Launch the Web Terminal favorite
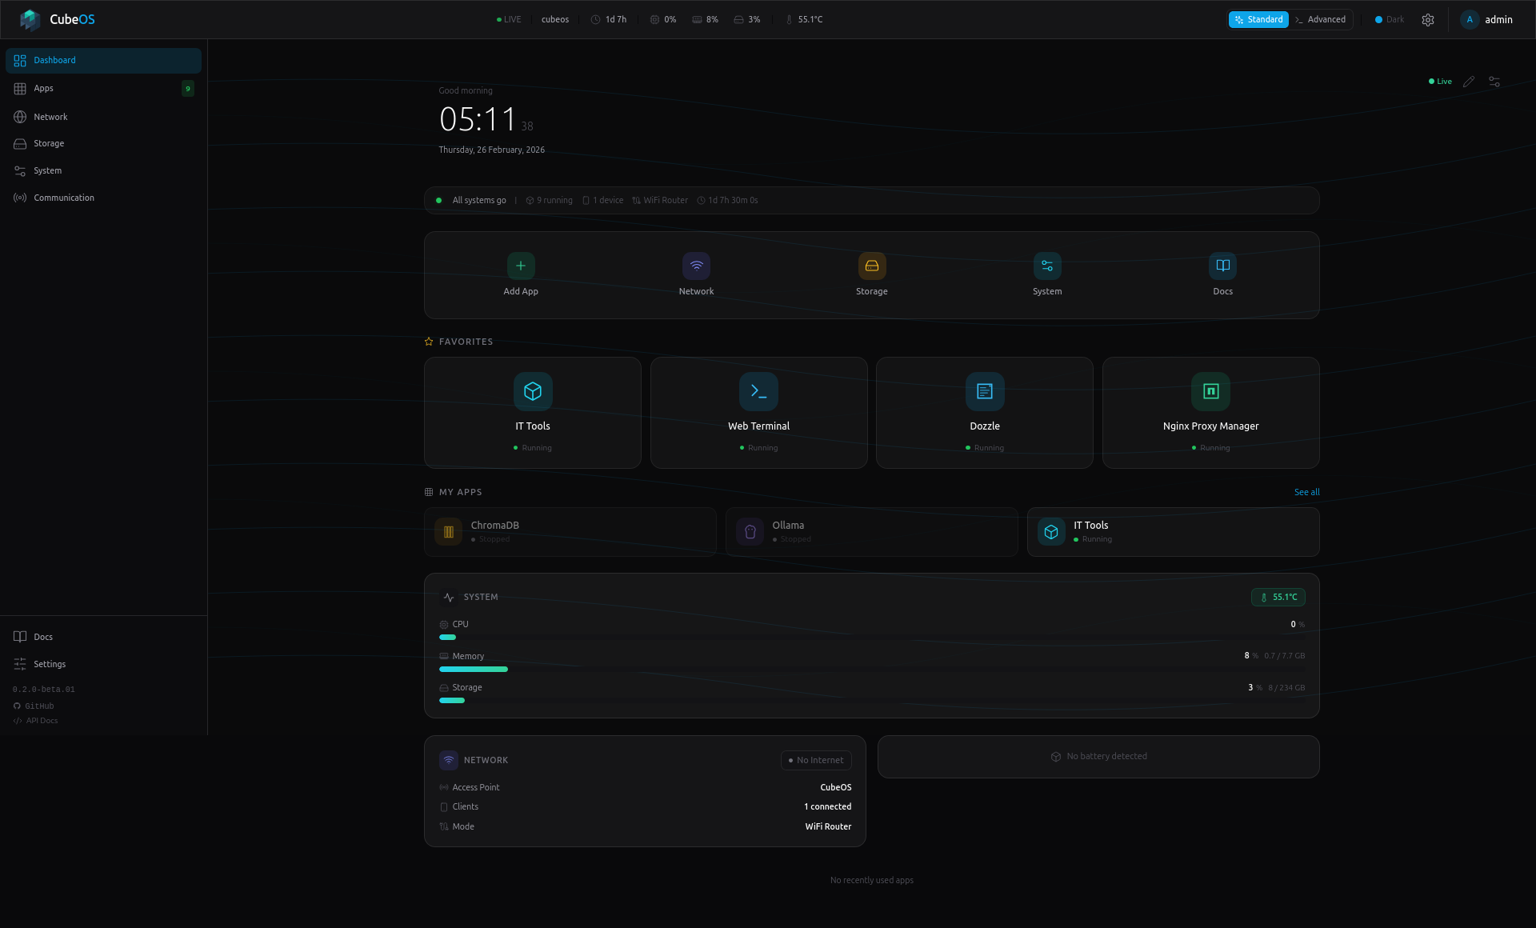 758,413
